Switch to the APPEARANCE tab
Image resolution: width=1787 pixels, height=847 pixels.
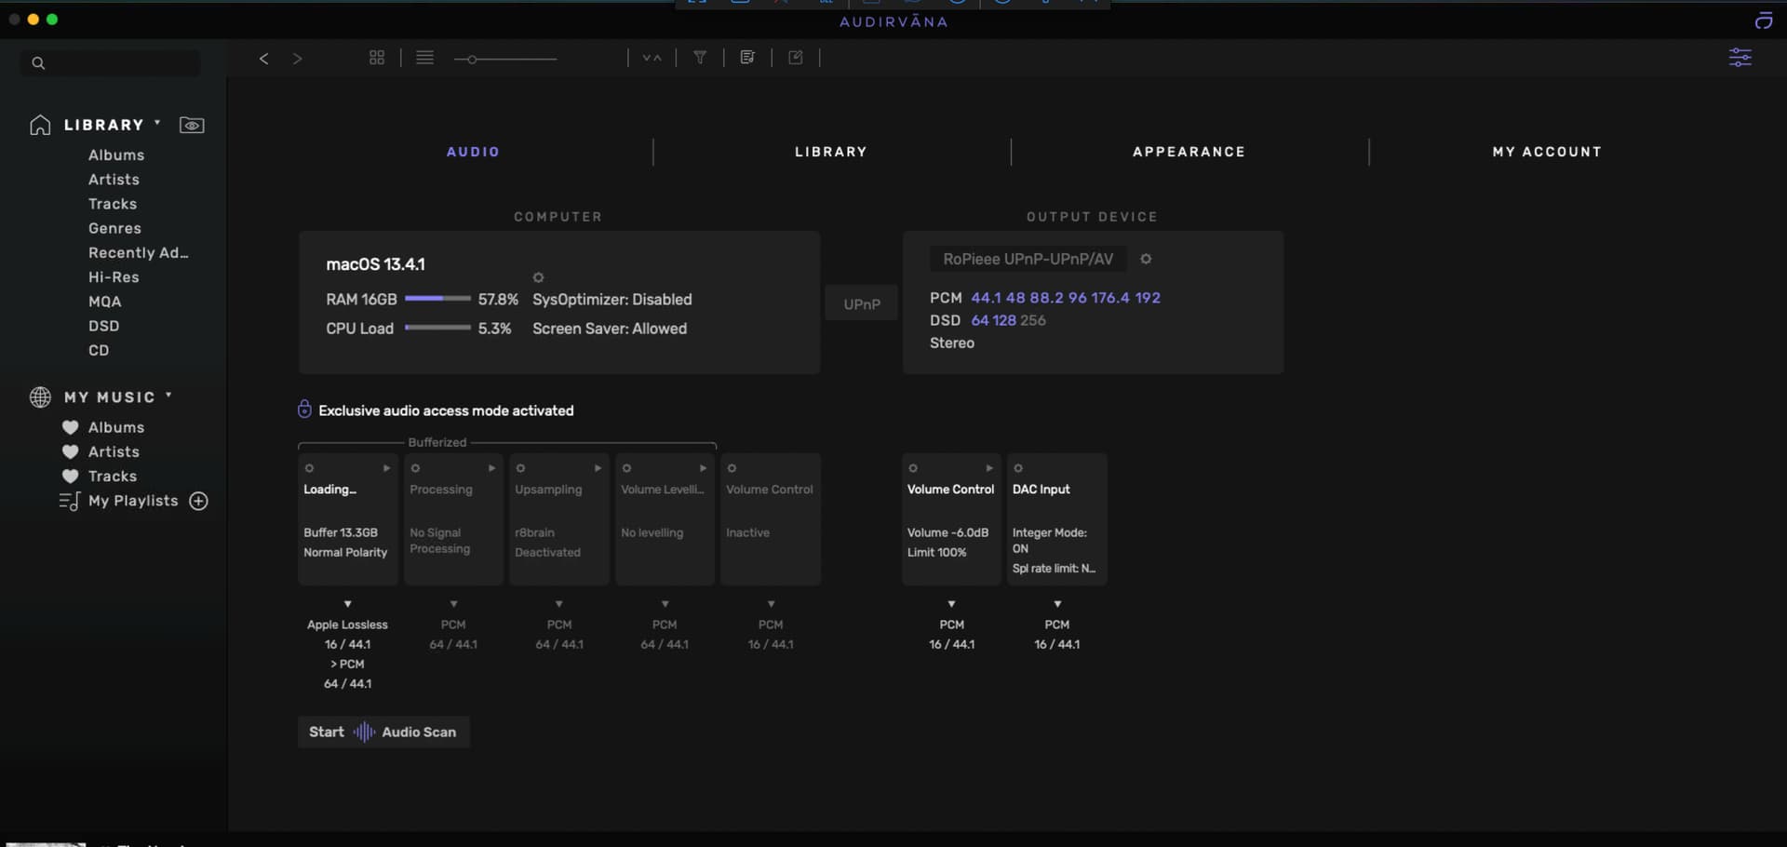tap(1189, 152)
